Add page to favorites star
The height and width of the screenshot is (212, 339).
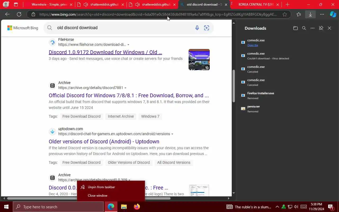click(285, 14)
